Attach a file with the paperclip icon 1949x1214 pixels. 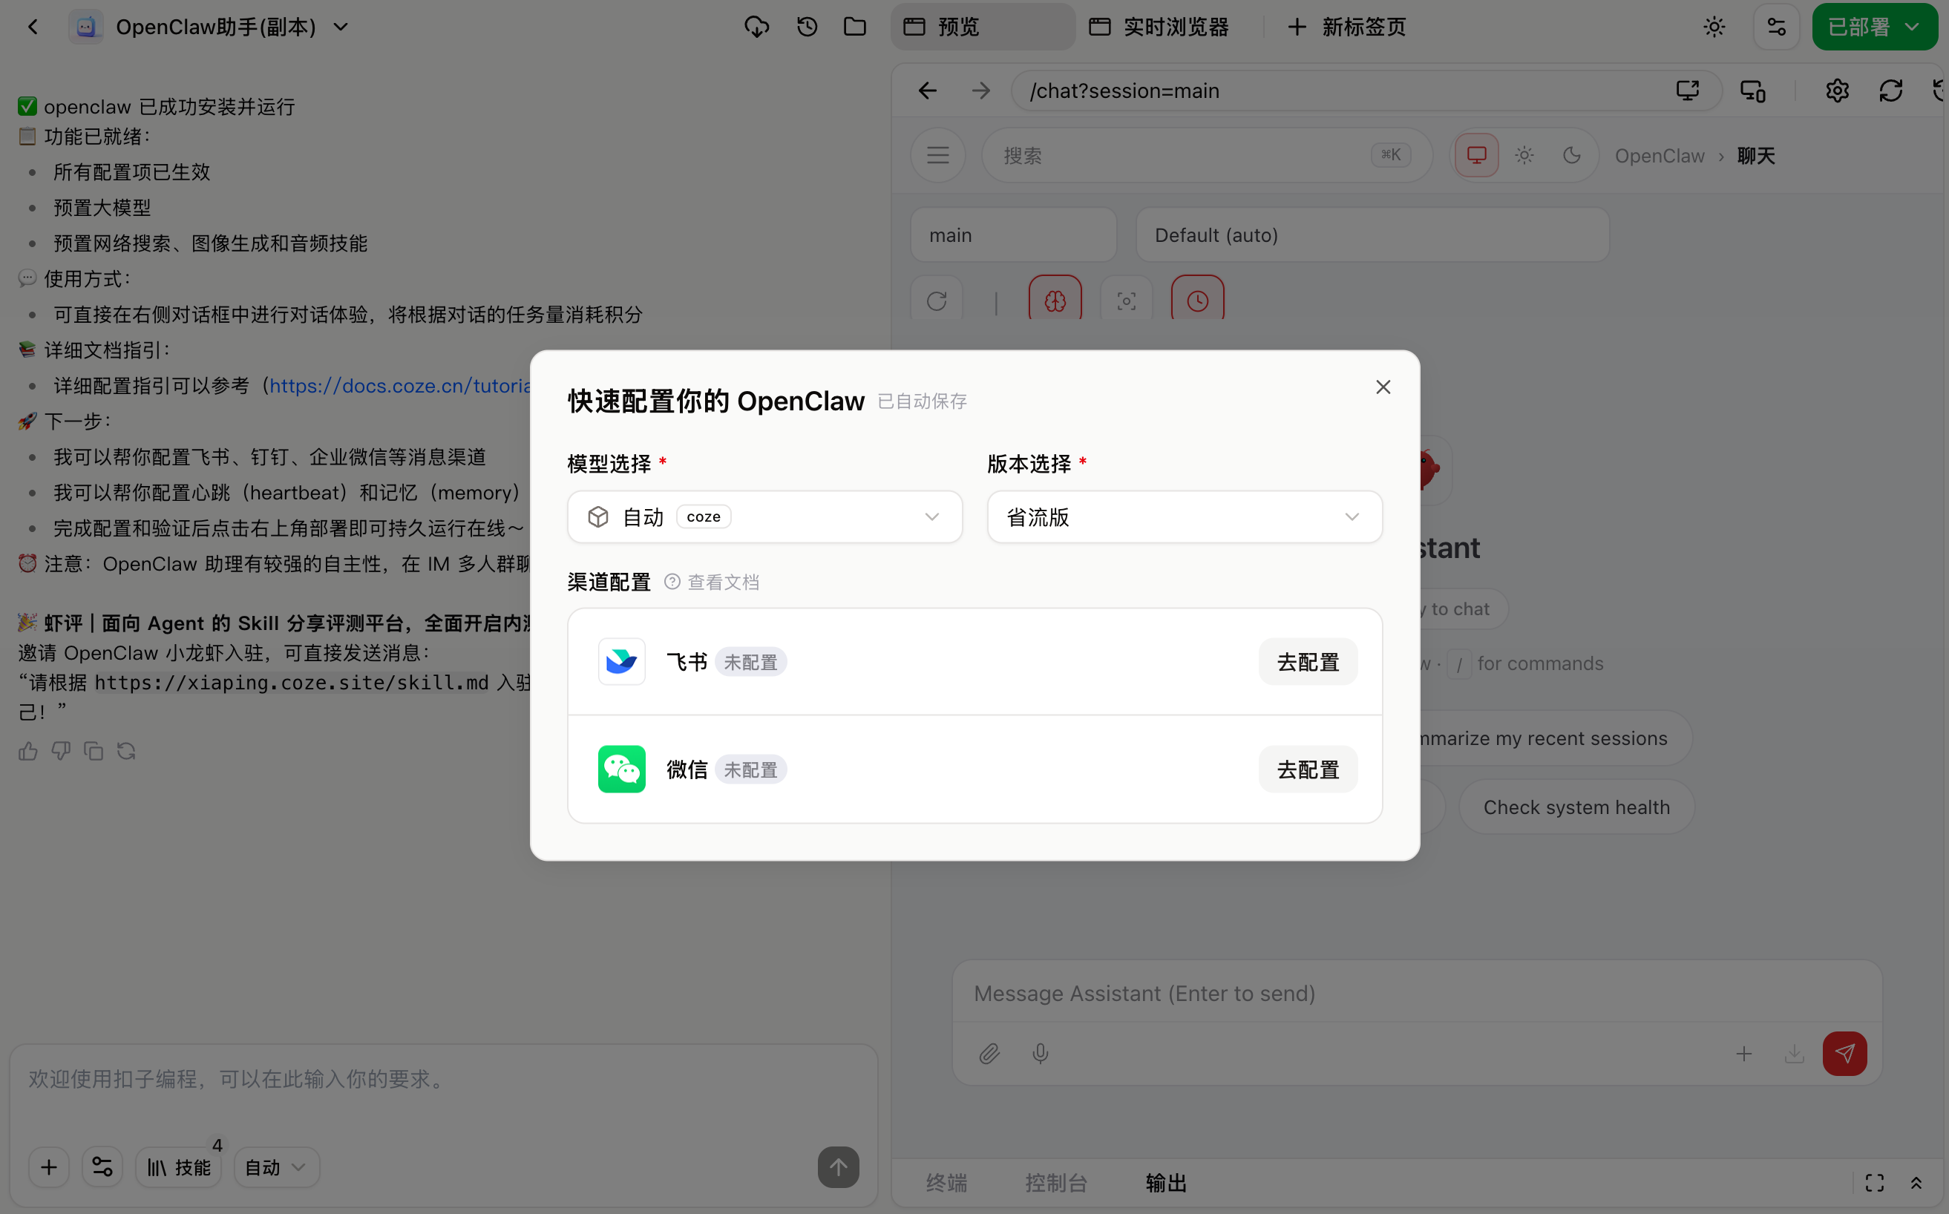989,1054
